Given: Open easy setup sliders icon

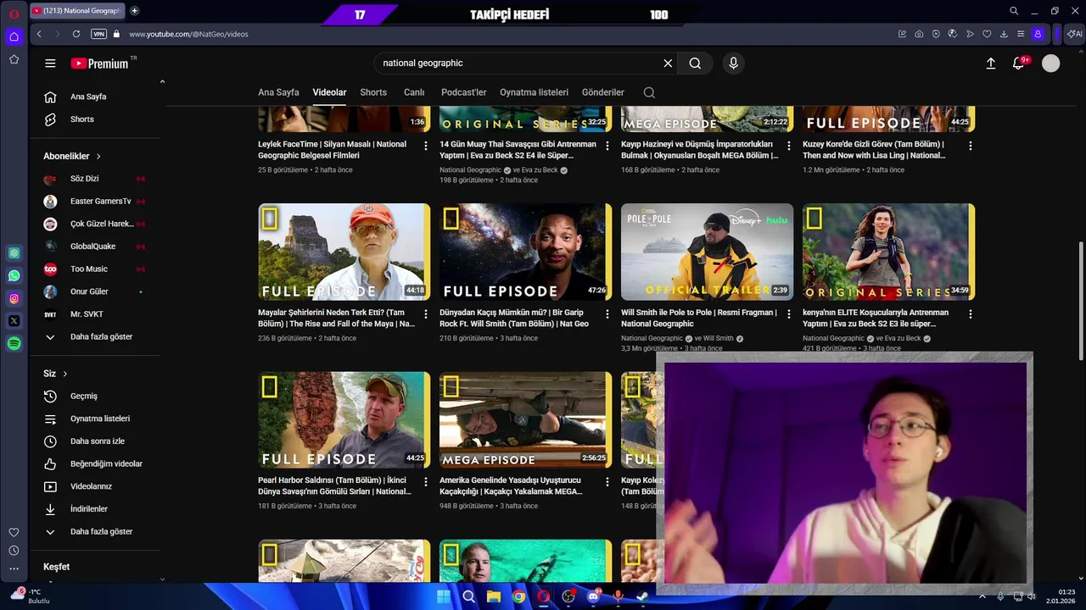Looking at the screenshot, I should pyautogui.click(x=1021, y=34).
